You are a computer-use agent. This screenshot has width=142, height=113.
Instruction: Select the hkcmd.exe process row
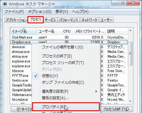pos(20,100)
